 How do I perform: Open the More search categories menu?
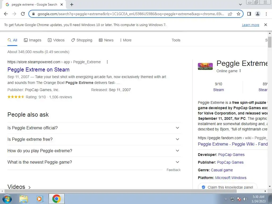click(126, 40)
